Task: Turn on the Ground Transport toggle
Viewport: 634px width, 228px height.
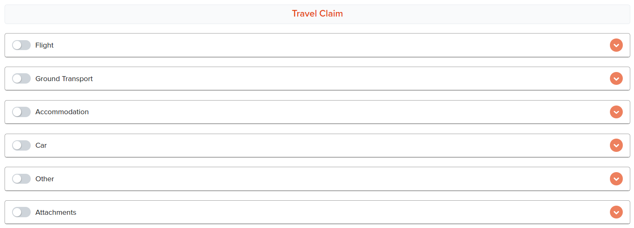Action: [x=21, y=78]
